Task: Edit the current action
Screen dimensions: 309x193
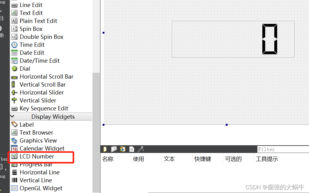Action: [x=123, y=149]
